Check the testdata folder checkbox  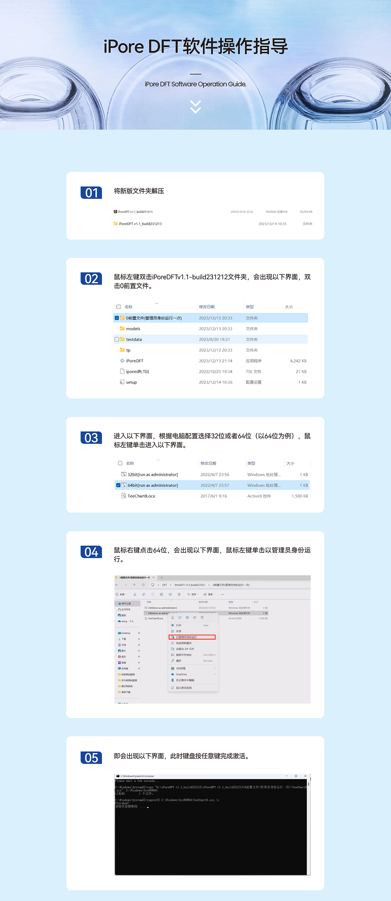pyautogui.click(x=117, y=339)
